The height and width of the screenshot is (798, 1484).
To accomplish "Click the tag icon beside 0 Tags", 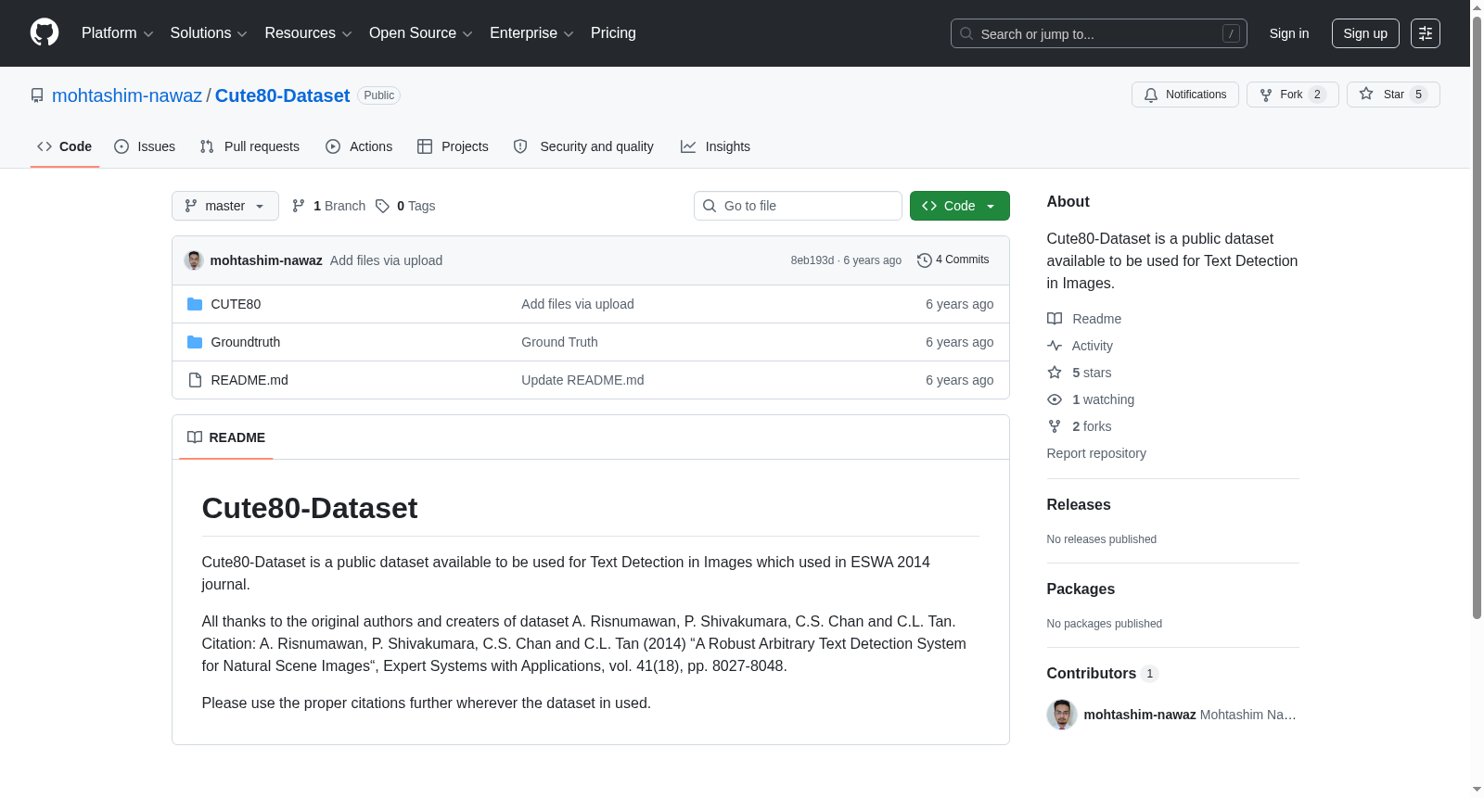I will pyautogui.click(x=382, y=206).
